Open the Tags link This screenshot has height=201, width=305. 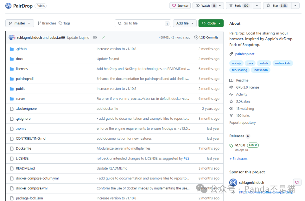pyautogui.click(x=65, y=23)
